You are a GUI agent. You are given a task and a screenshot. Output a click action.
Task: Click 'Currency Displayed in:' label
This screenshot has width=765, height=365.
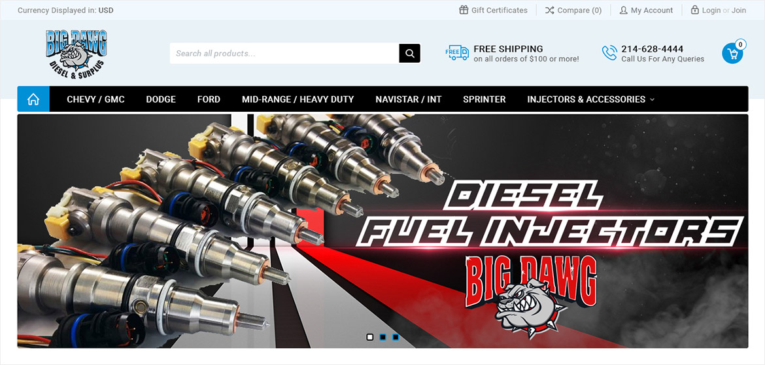(x=57, y=10)
